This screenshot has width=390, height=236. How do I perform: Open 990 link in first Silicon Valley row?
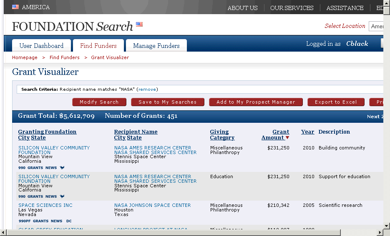click(x=22, y=168)
